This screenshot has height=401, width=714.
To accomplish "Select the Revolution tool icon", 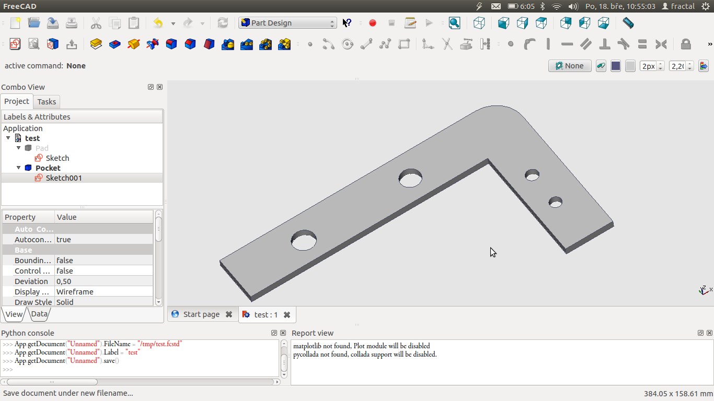I will coord(134,44).
